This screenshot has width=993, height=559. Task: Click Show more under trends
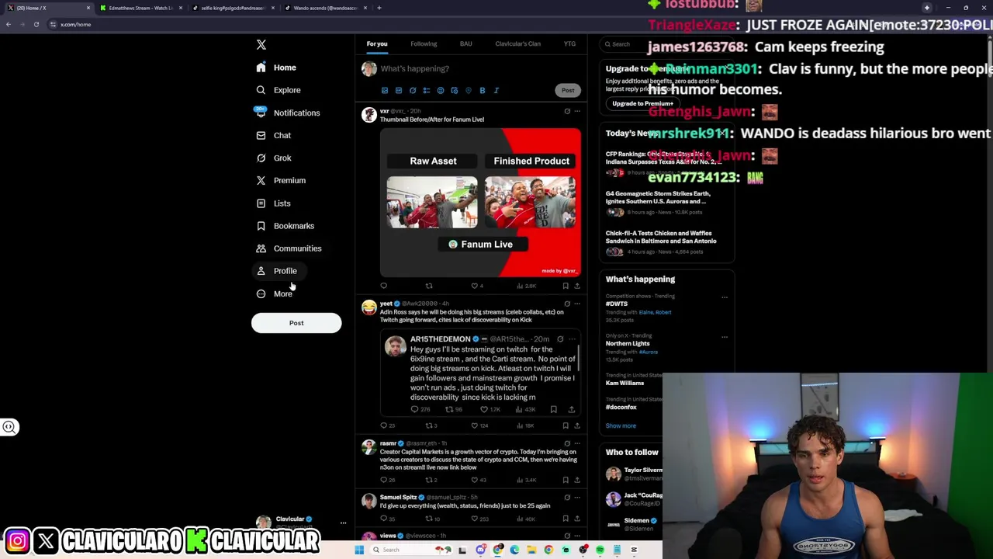621,425
